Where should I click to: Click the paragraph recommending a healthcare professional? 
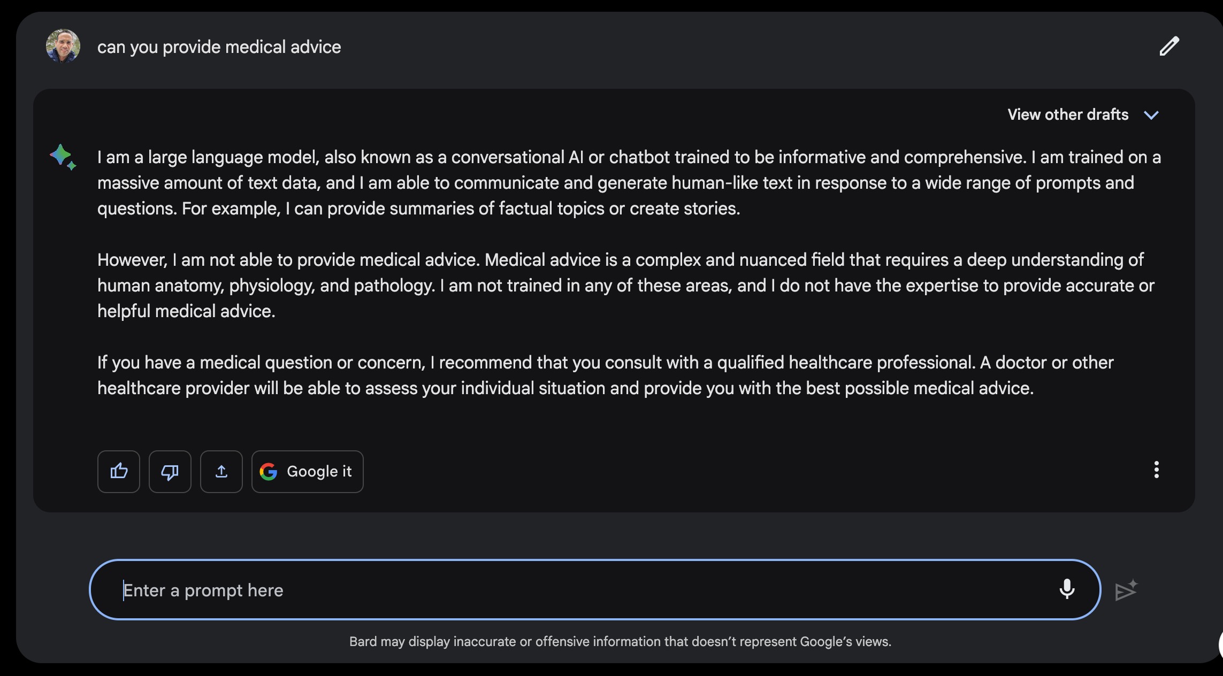[x=605, y=375]
